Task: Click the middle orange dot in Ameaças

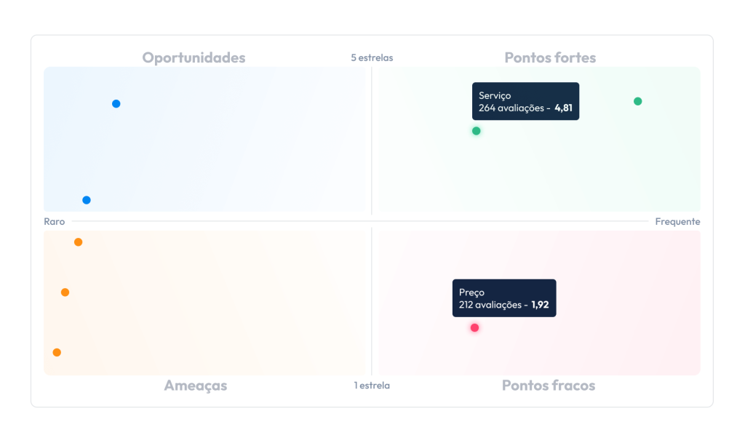Action: [x=65, y=292]
